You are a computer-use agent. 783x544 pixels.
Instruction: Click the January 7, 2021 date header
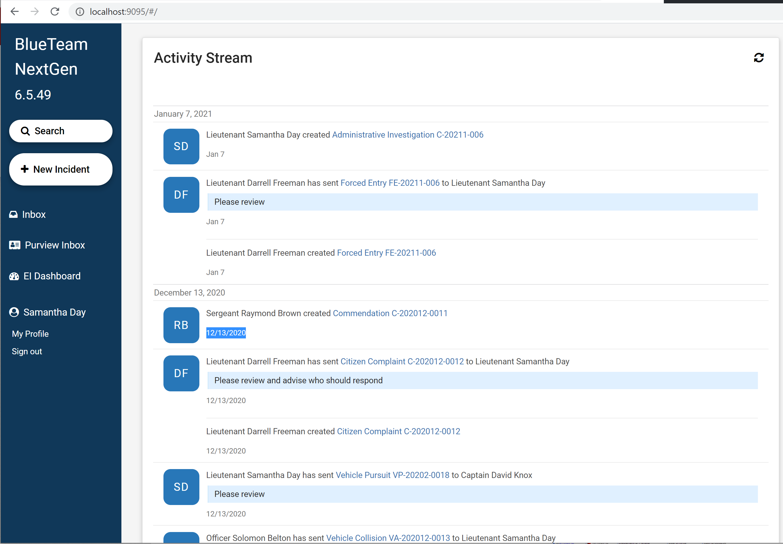183,114
